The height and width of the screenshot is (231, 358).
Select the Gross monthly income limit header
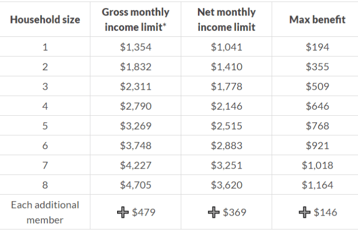pos(136,19)
